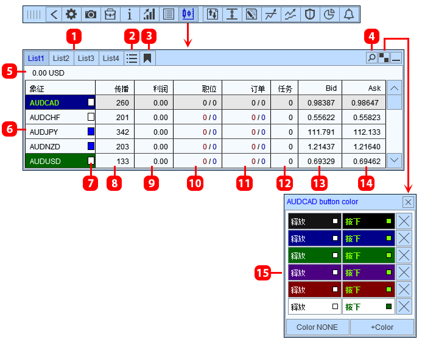The image size is (422, 339).
Task: Select the AUDUSD symbol button
Action: [60, 161]
